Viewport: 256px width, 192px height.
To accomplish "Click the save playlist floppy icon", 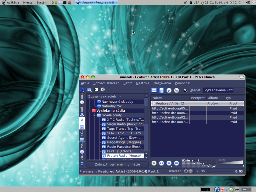I will (x=161, y=90).
